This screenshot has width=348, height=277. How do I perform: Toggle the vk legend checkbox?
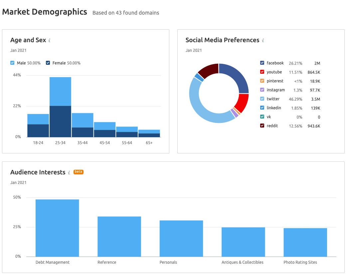[262, 117]
